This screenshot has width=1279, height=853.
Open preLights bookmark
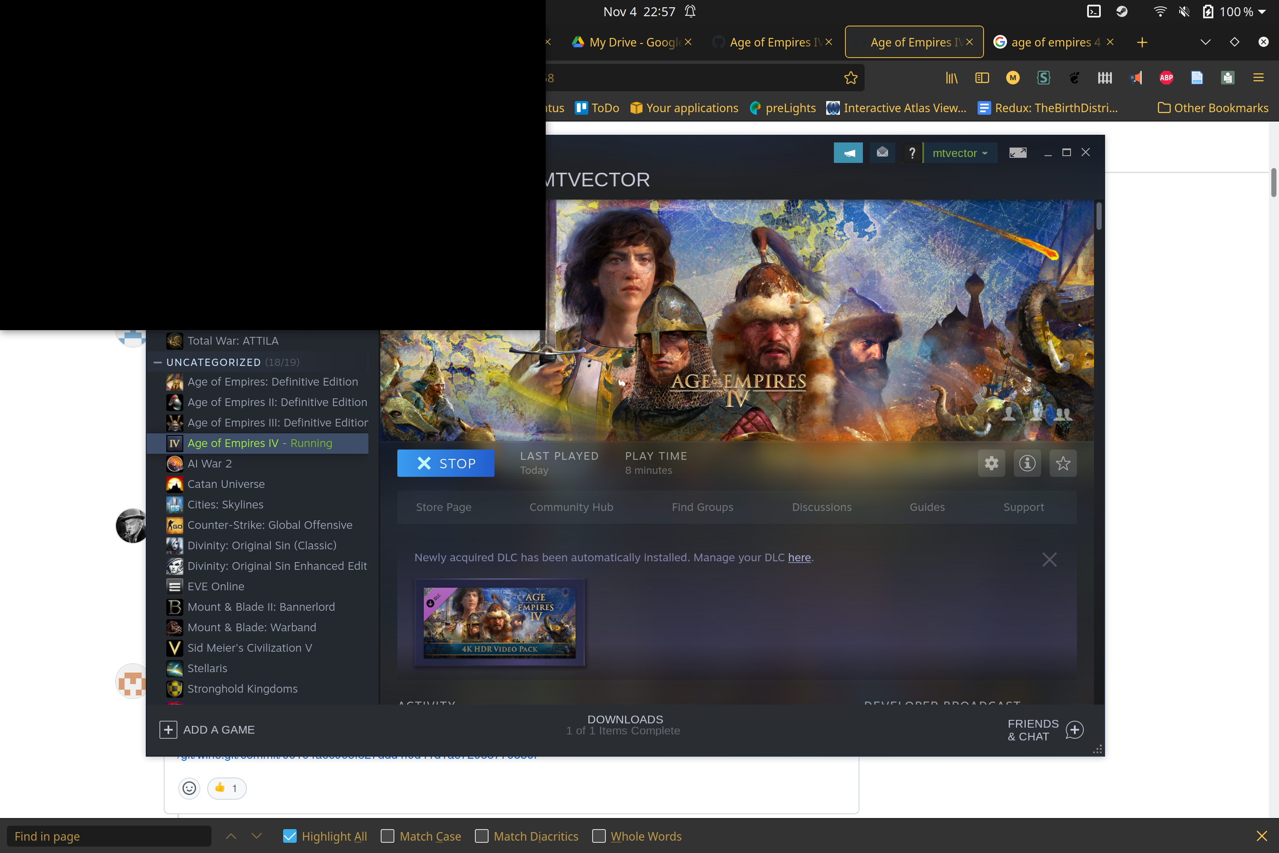[782, 108]
